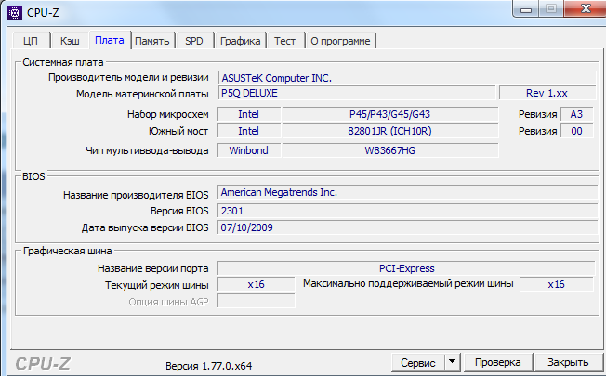The height and width of the screenshot is (376, 606).
Task: Select the P5Q DELUXE model field
Action: (357, 93)
